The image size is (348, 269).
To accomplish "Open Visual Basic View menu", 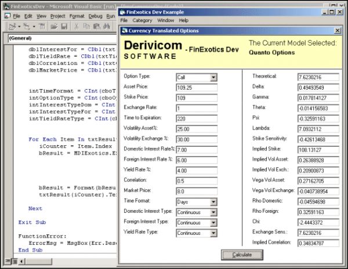I will 42,16.
